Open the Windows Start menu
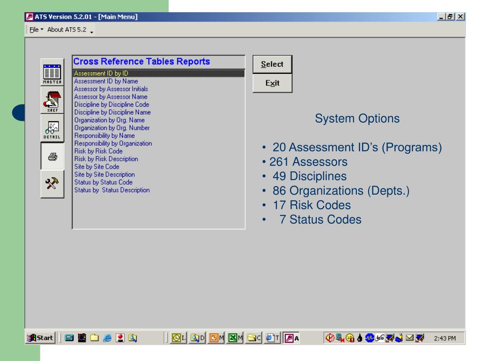The height and width of the screenshot is (361, 482). point(40,338)
